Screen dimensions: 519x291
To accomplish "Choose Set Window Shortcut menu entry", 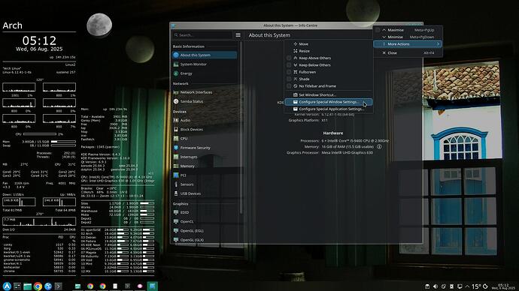I will coord(329,95).
